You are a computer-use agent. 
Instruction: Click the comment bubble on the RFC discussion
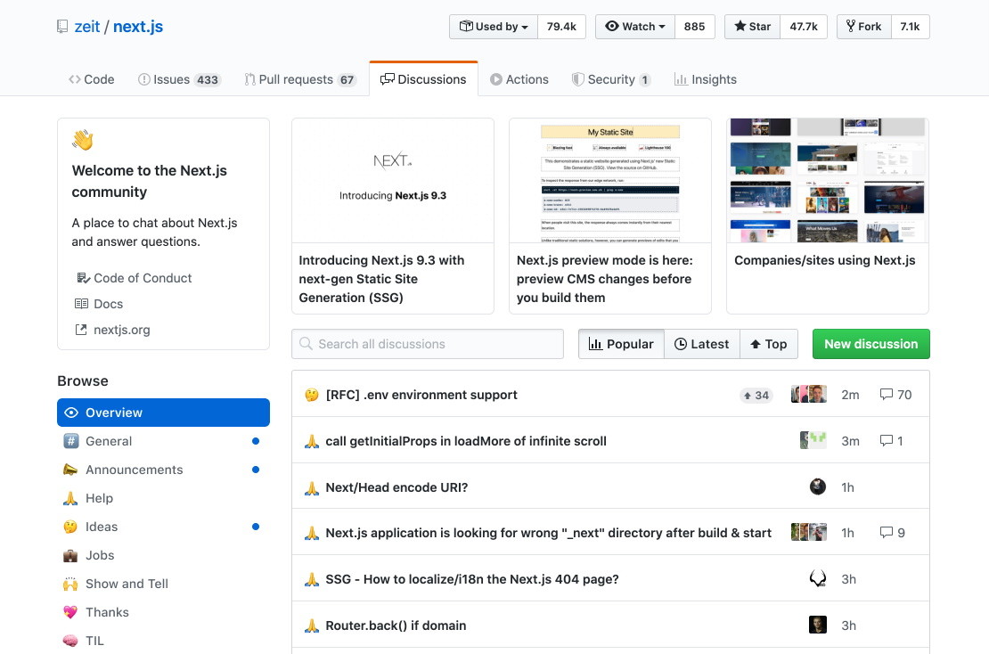(887, 395)
